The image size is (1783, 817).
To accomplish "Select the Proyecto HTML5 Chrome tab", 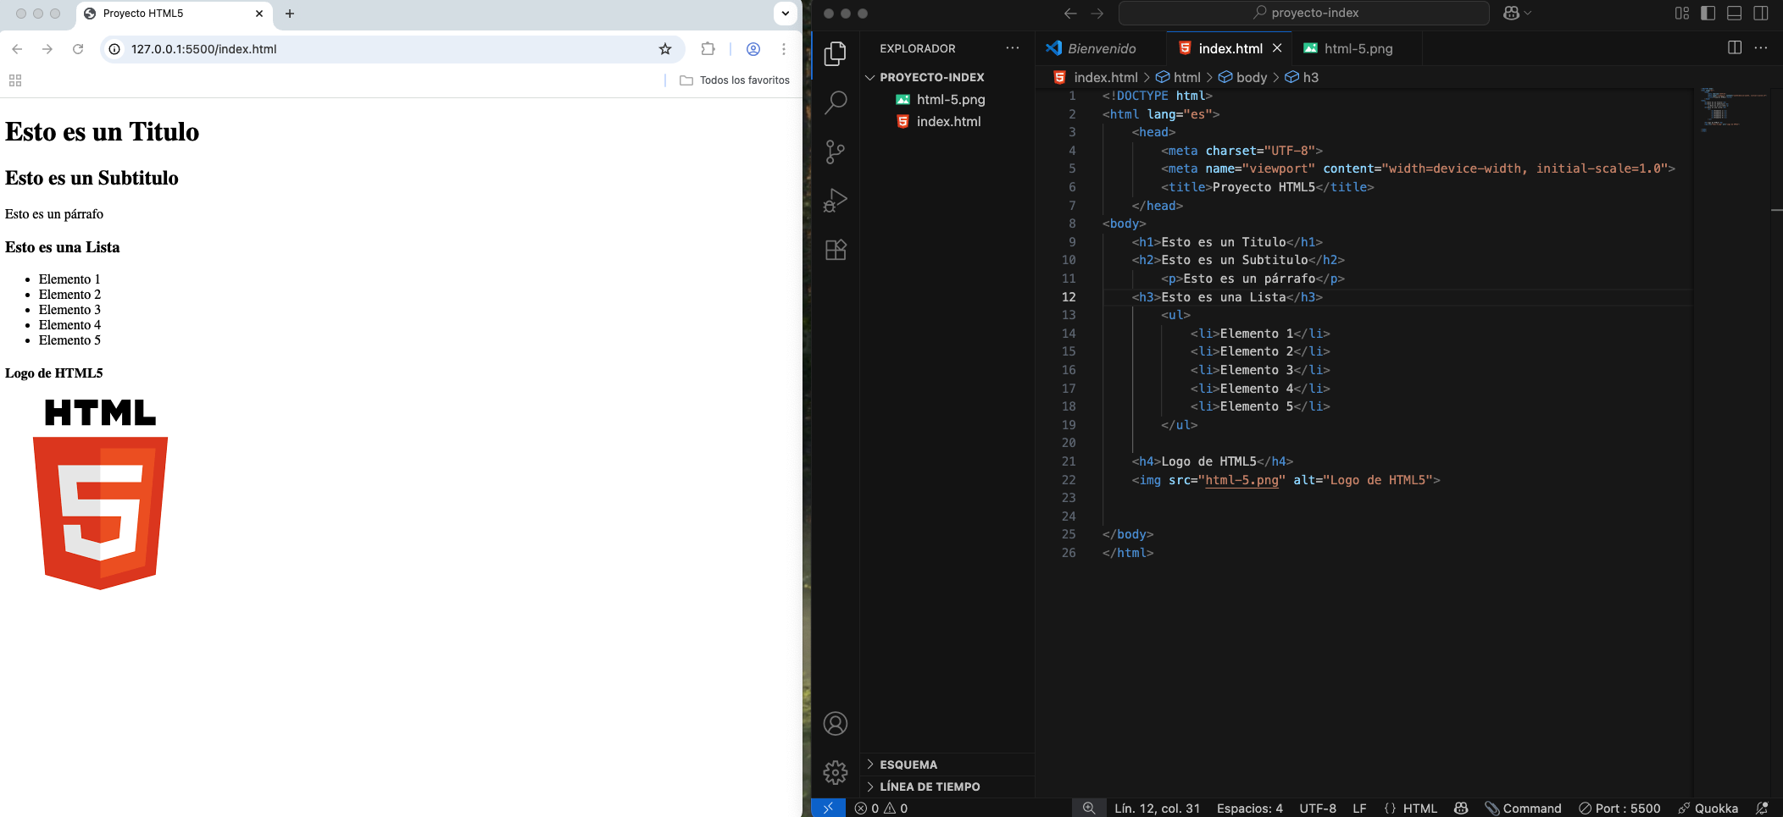I will coord(174,14).
